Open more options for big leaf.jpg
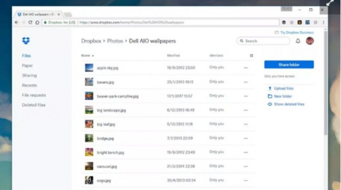 coord(246,124)
